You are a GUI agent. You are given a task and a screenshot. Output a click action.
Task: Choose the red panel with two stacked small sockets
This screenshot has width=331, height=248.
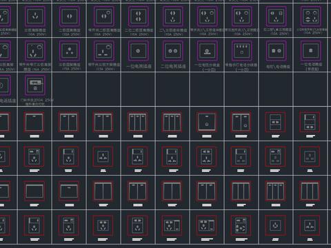pos(275,122)
